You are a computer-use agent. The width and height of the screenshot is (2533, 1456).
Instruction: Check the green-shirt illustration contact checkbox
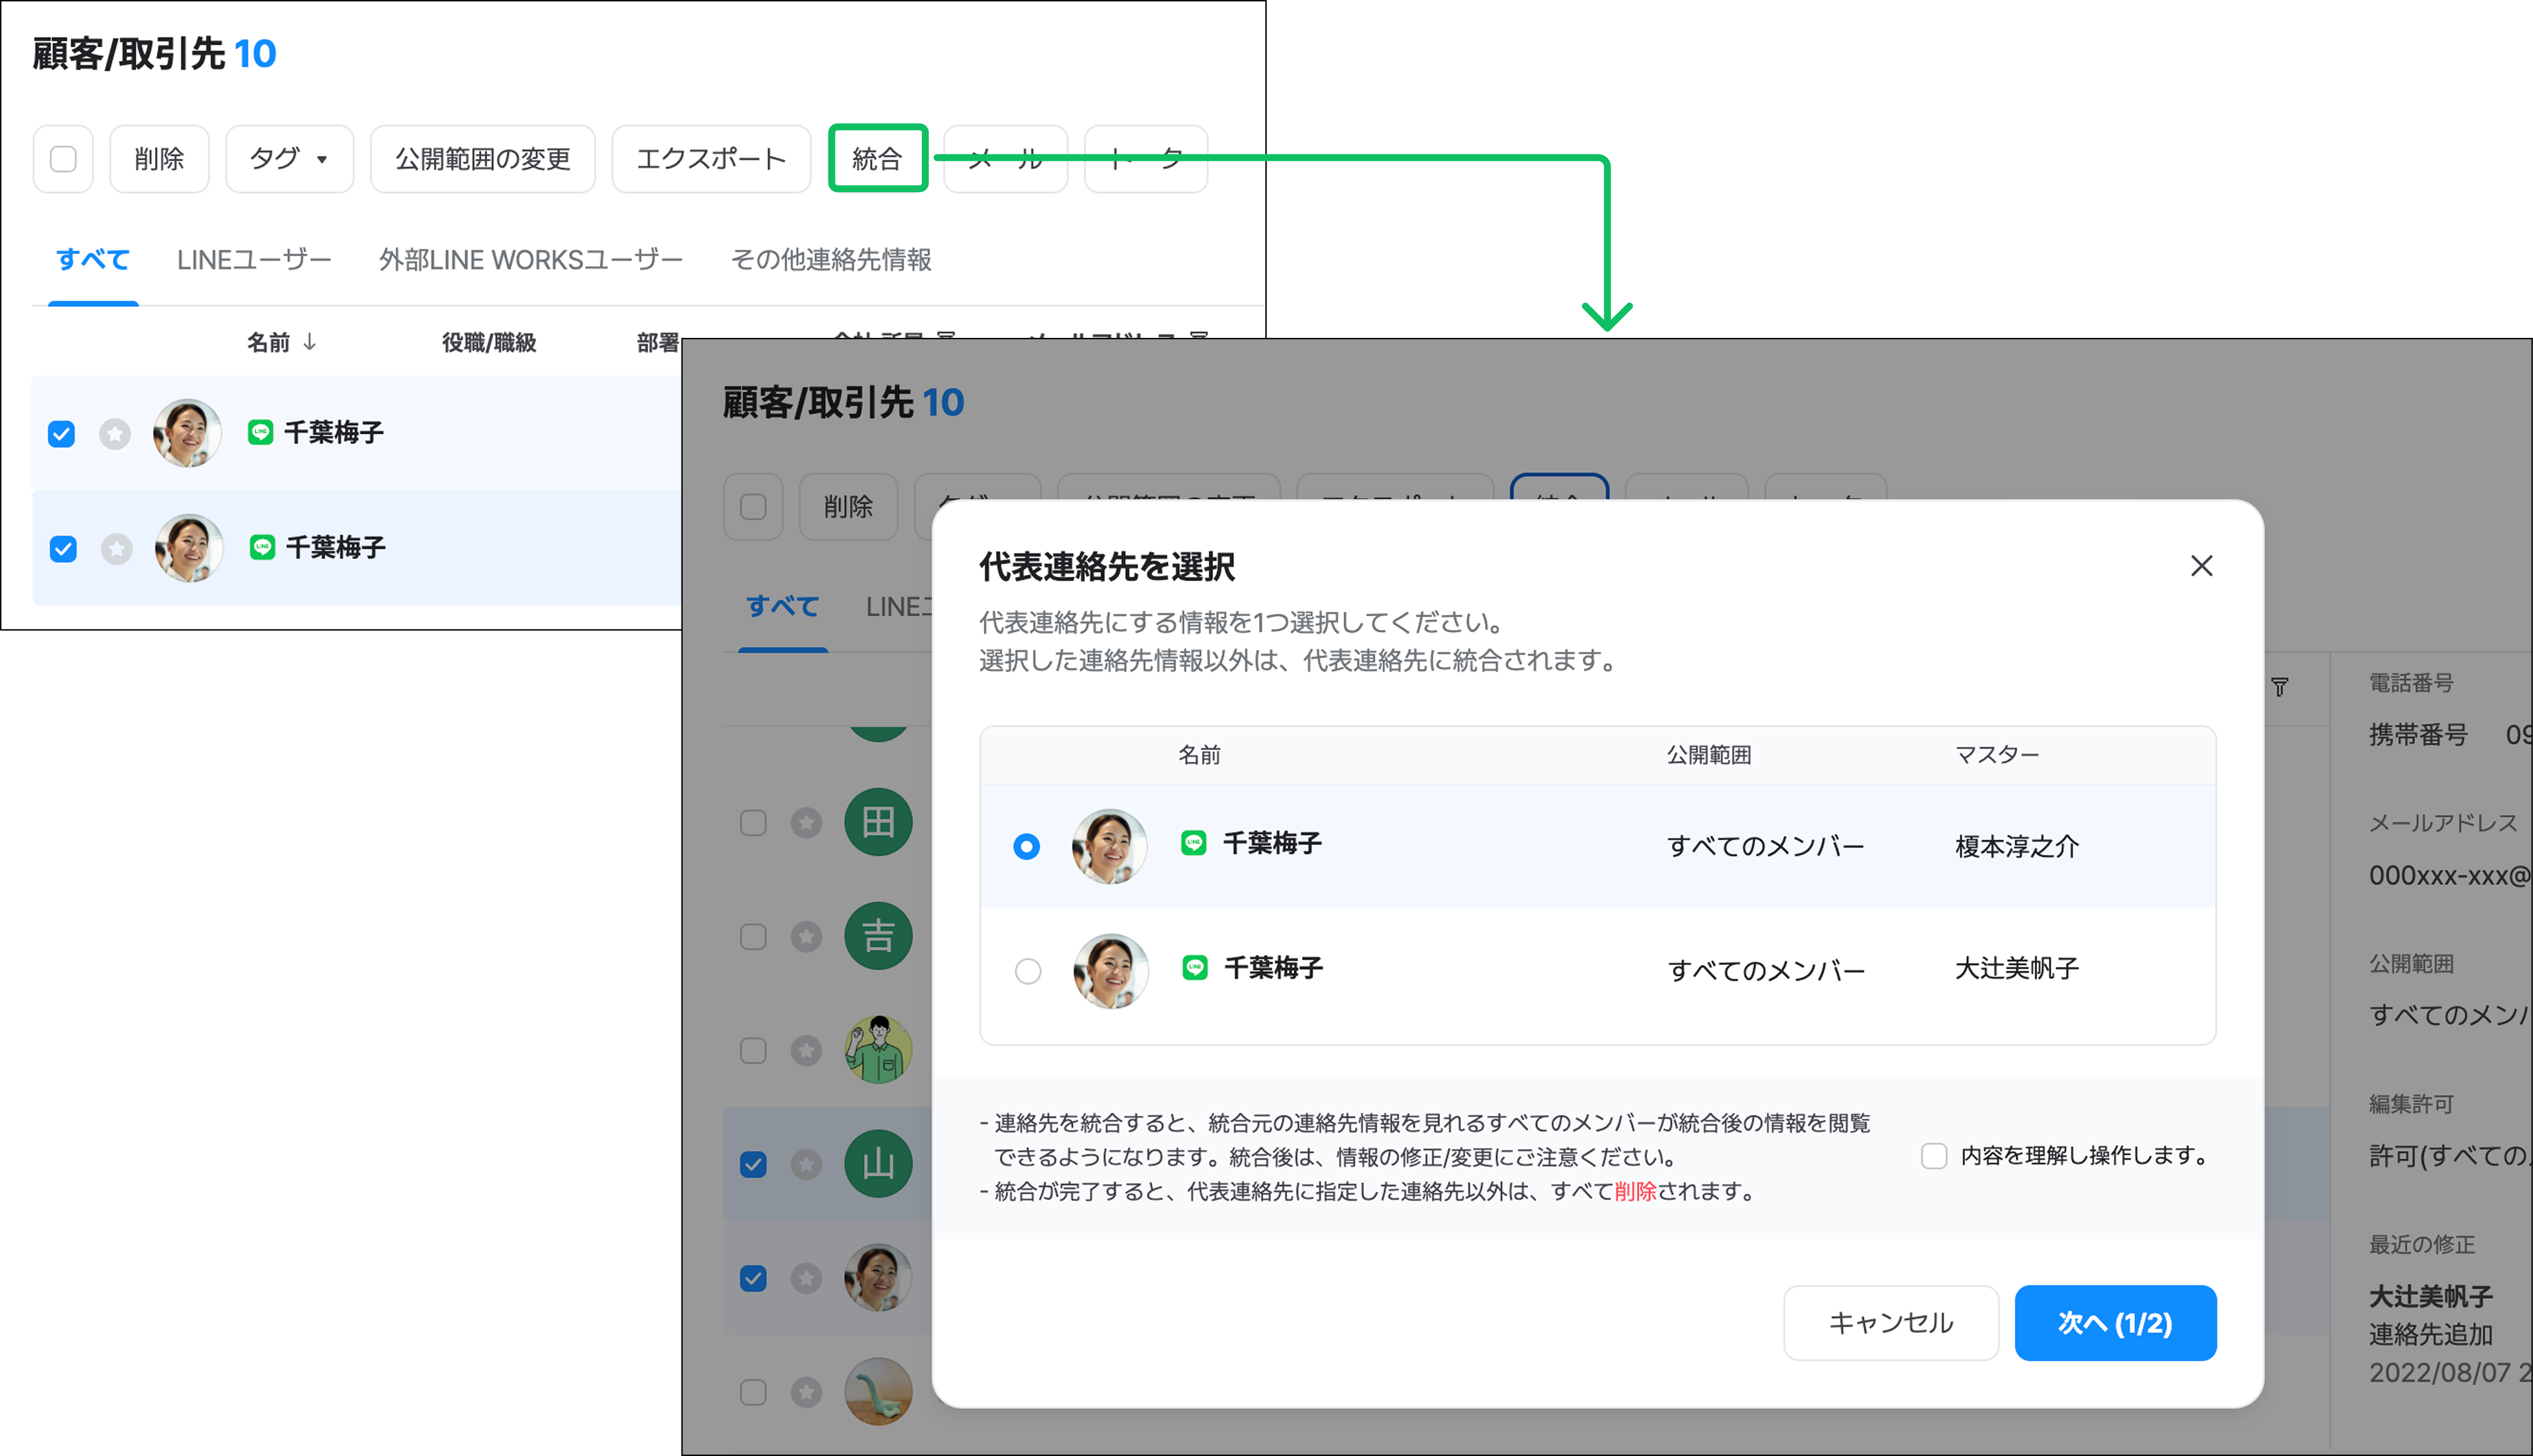coord(753,1051)
